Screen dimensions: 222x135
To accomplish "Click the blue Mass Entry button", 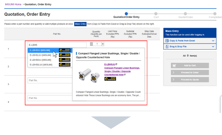I will point(80,24).
